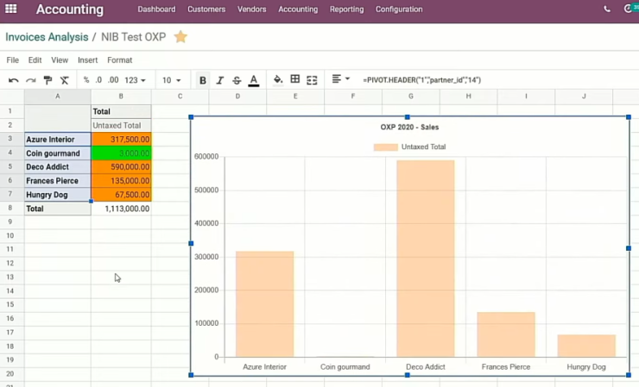Increase decimal places button
The image size is (639, 387).
tap(113, 80)
